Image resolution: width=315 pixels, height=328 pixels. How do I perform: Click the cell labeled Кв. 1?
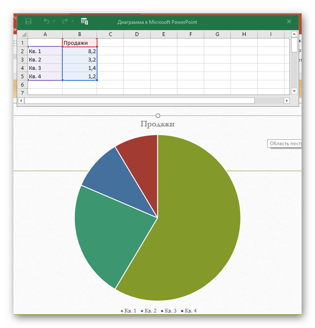[x=45, y=51]
